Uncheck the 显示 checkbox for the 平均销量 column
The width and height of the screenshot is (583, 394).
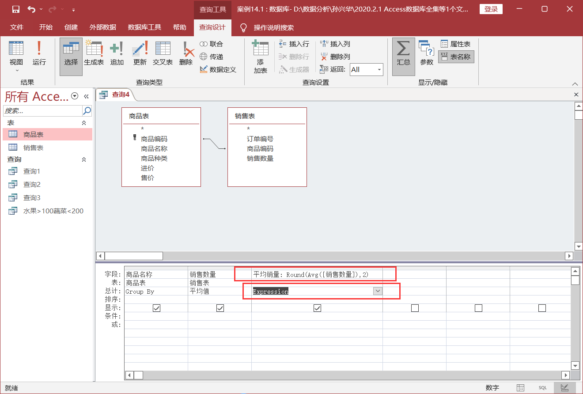point(317,308)
